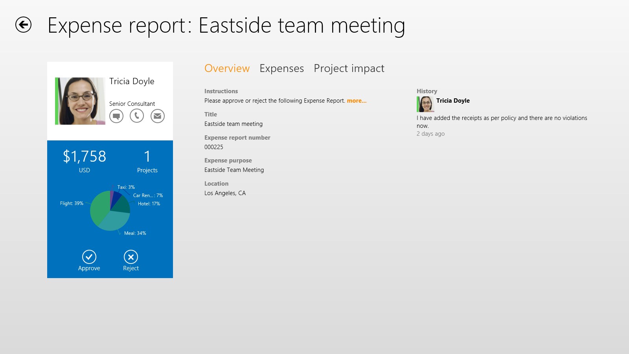This screenshot has width=629, height=354.
Task: Reject the expense report
Action: 131,257
